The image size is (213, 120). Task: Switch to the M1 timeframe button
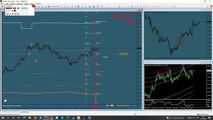[x=149, y=6]
